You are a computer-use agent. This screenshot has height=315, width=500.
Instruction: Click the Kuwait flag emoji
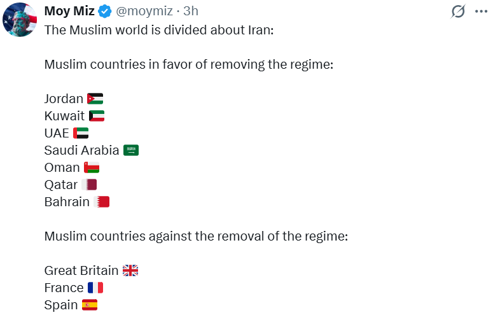[97, 116]
